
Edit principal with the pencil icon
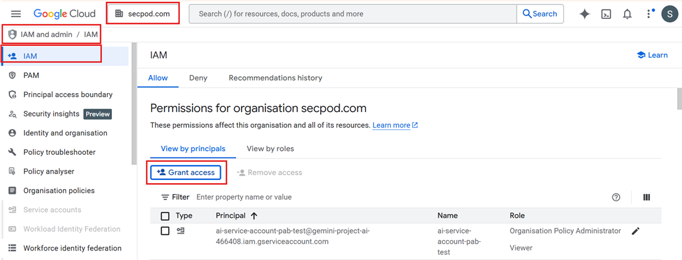pos(635,231)
